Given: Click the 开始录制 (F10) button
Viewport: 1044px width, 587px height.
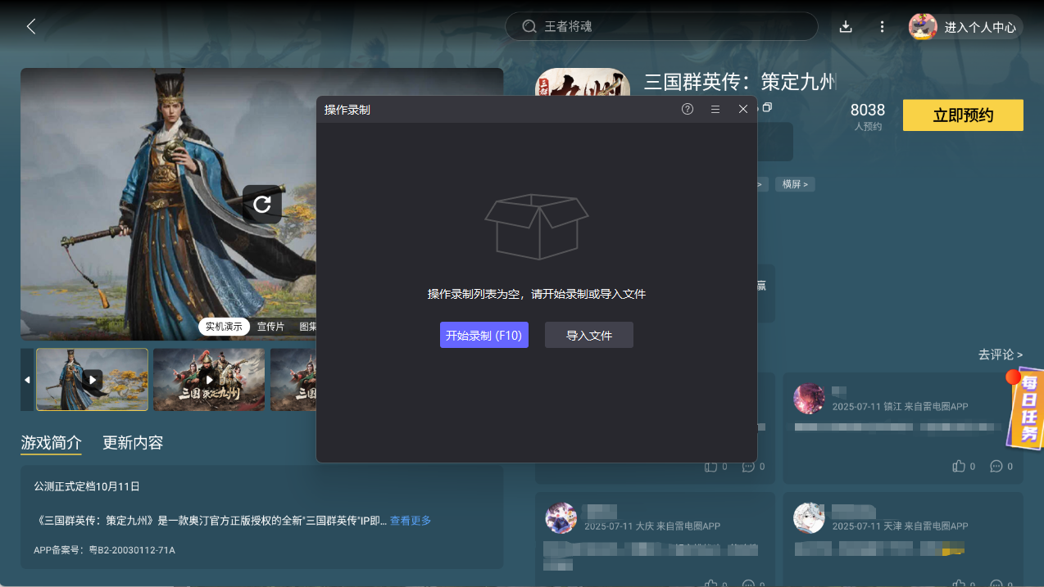Looking at the screenshot, I should tap(483, 335).
